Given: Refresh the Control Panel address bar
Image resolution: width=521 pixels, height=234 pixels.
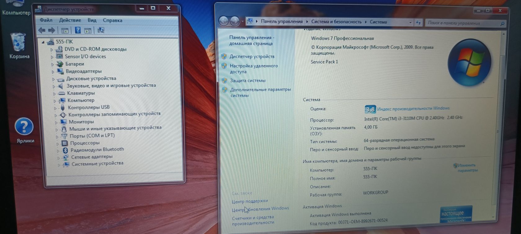Looking at the screenshot, I should pos(418,22).
